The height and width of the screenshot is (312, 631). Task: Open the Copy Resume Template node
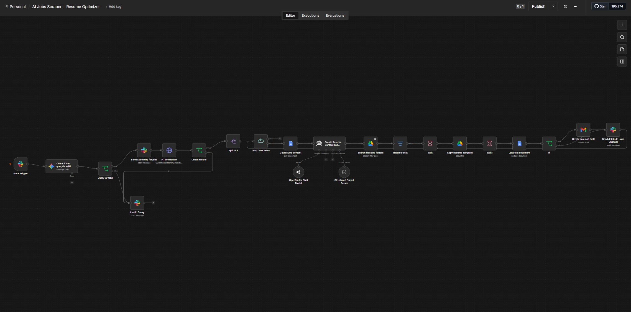pos(460,144)
